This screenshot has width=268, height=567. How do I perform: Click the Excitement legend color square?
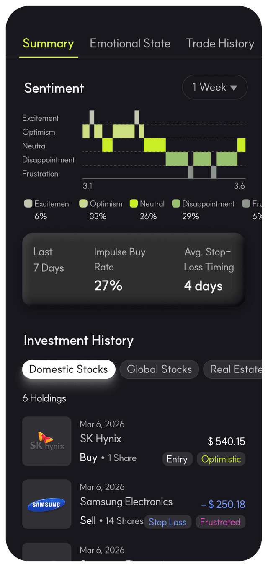28,204
